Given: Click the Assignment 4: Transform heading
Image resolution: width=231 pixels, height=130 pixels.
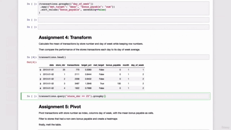Looking at the screenshot, I should point(65,38).
